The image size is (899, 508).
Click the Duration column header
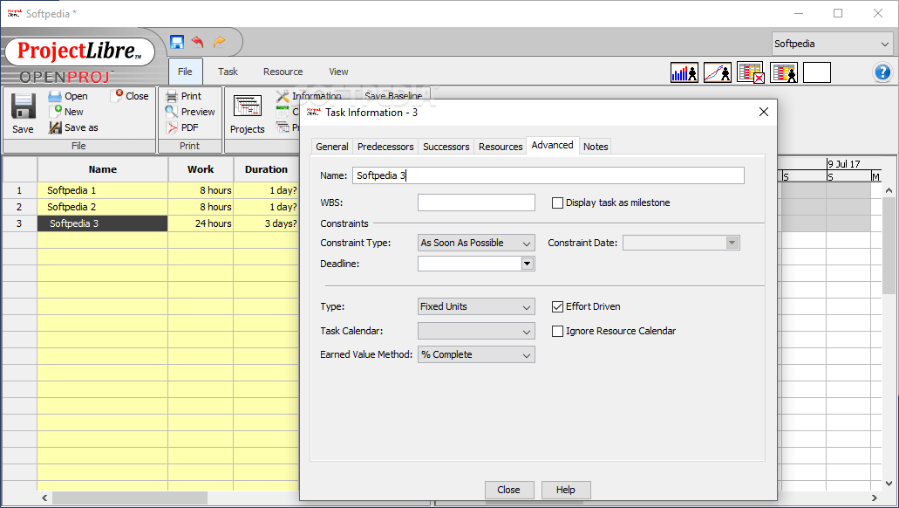(x=267, y=169)
